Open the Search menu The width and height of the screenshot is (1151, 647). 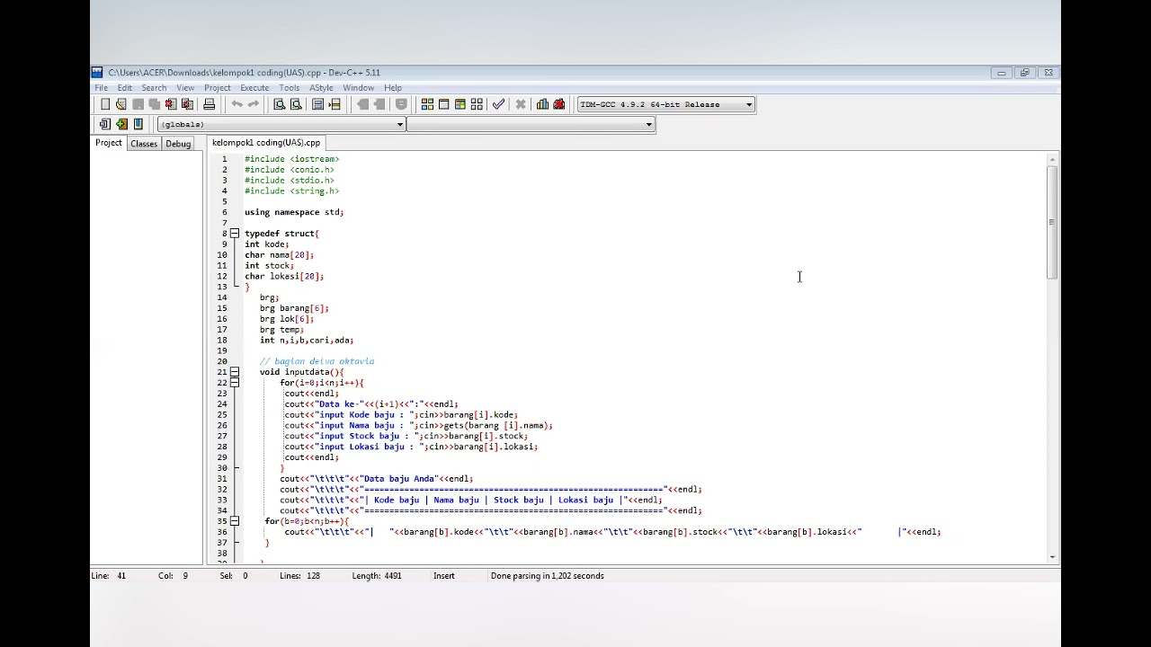point(154,88)
